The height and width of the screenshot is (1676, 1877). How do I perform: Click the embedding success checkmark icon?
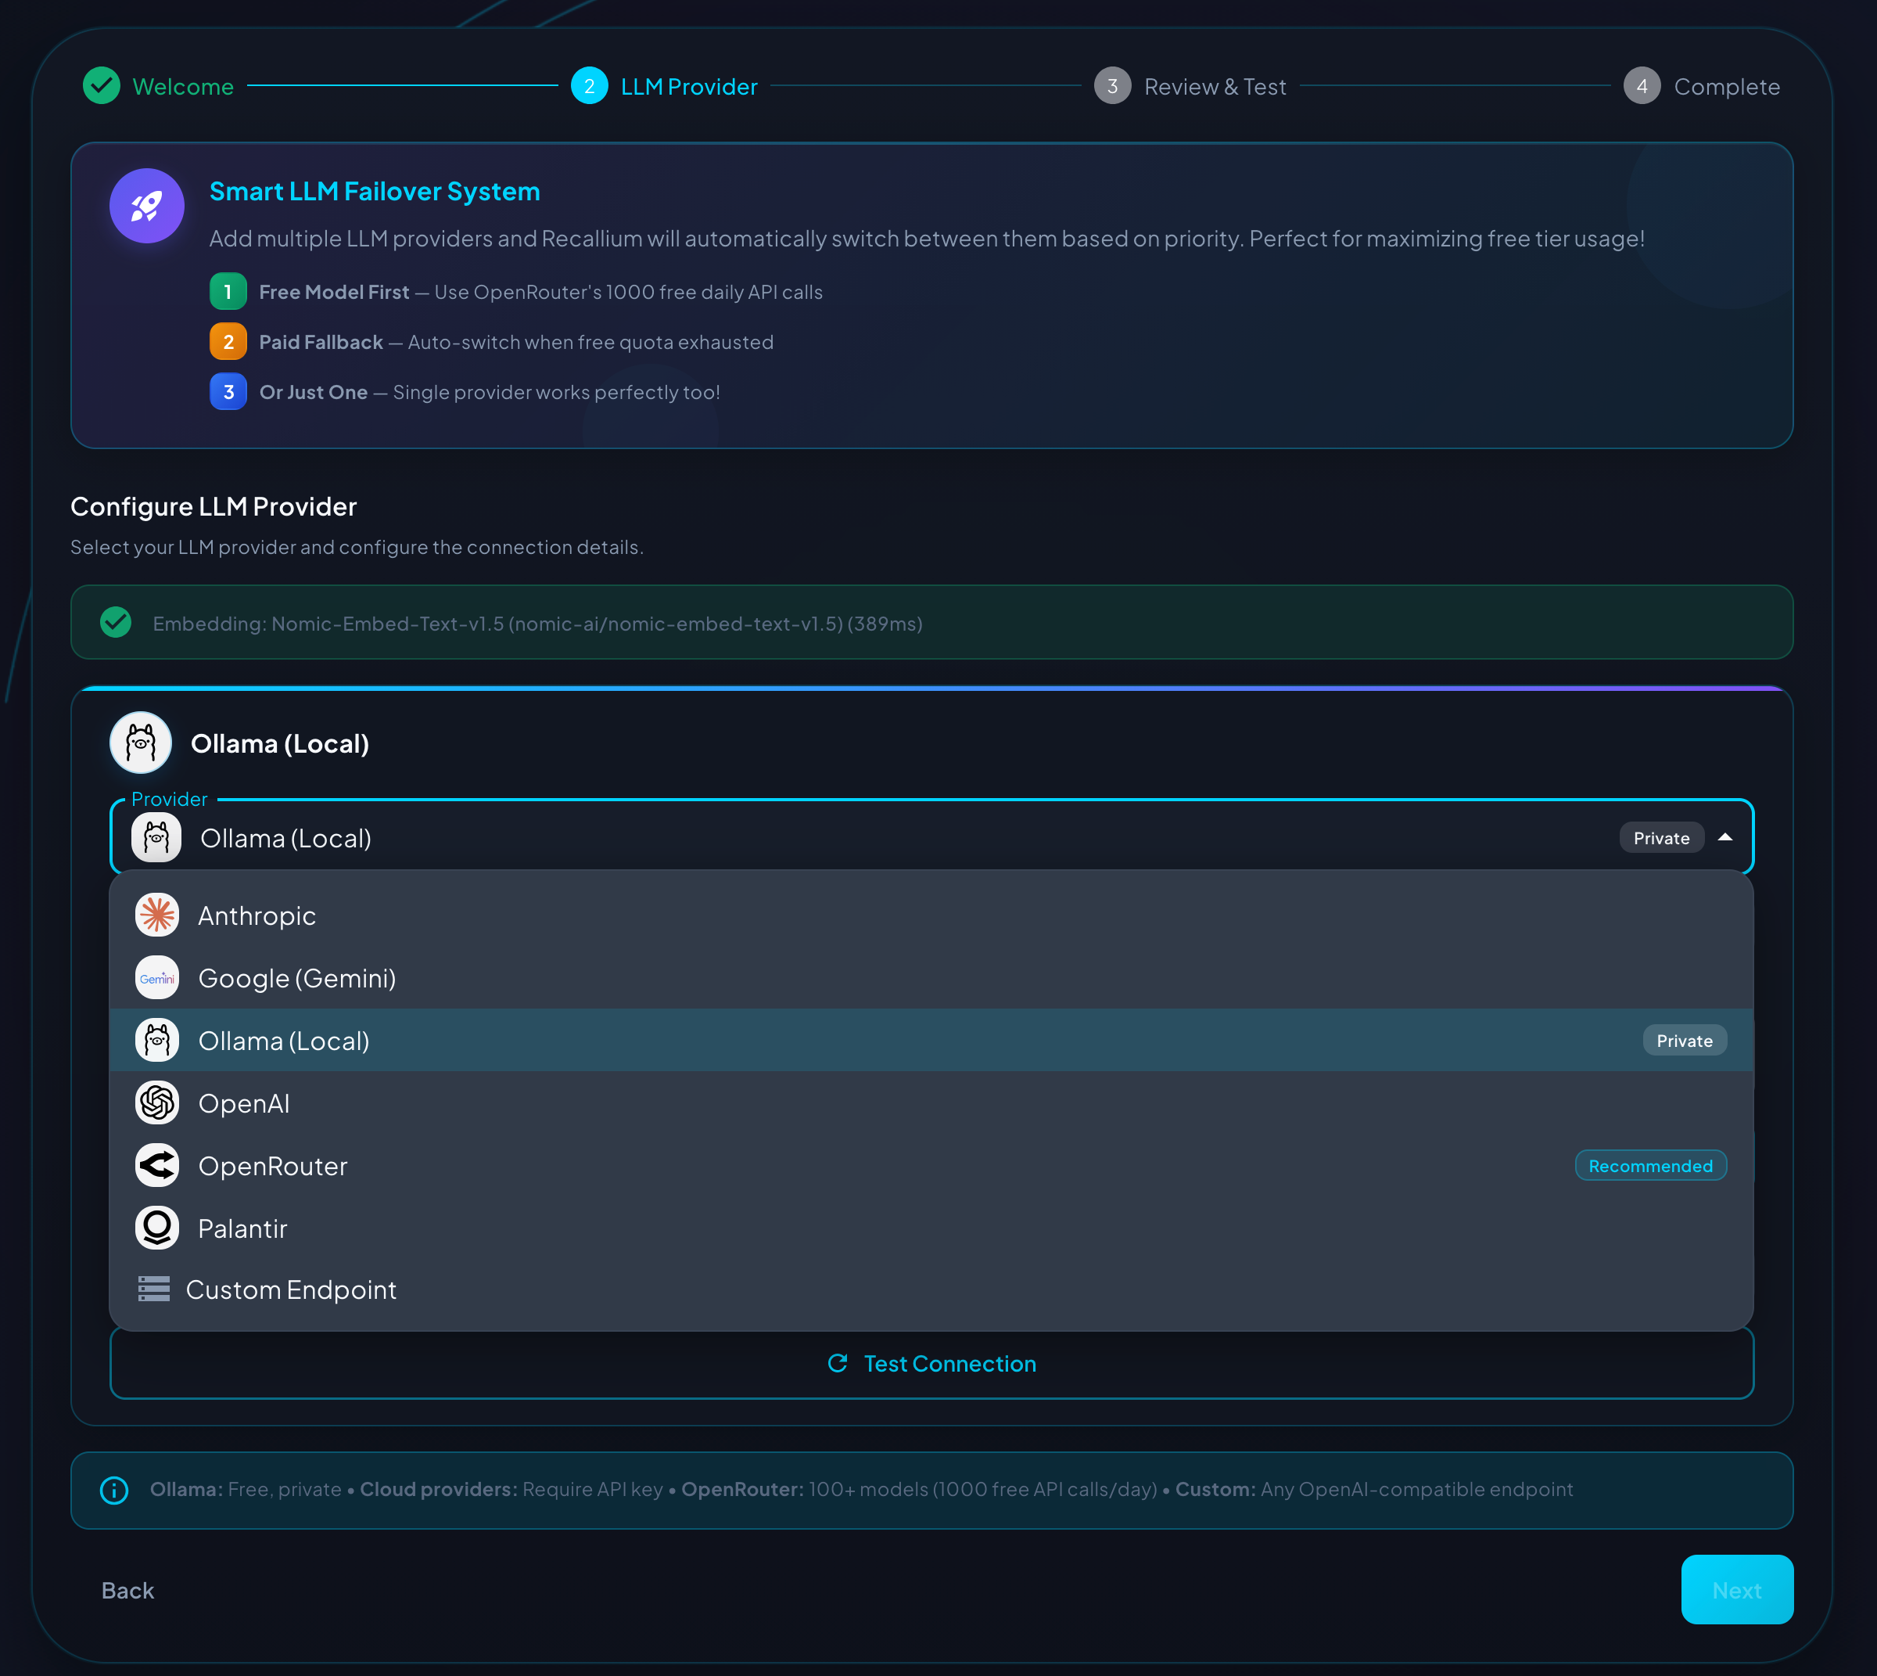[x=116, y=623]
